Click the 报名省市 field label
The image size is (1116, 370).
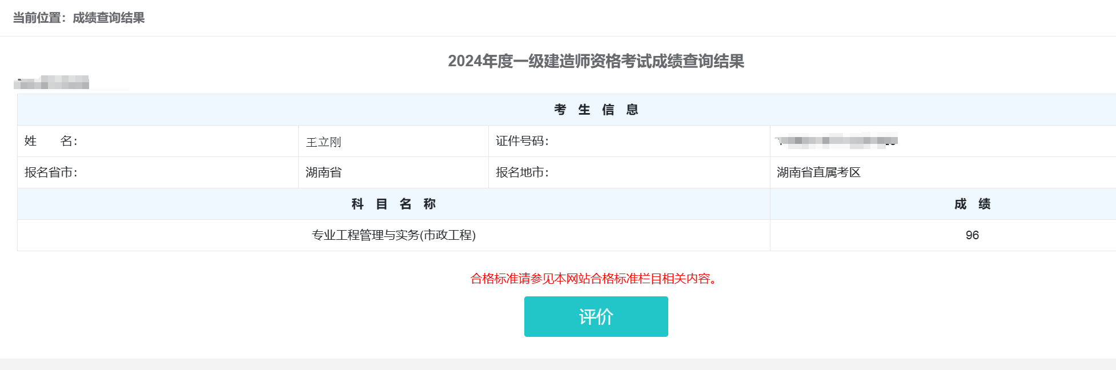point(51,172)
